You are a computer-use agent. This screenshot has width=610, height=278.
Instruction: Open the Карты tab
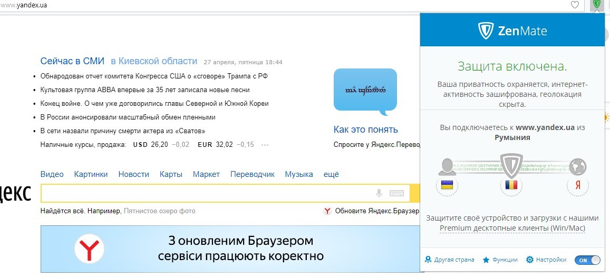171,174
